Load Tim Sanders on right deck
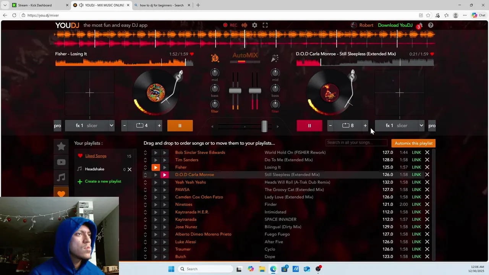The height and width of the screenshot is (275, 489). (x=164, y=160)
